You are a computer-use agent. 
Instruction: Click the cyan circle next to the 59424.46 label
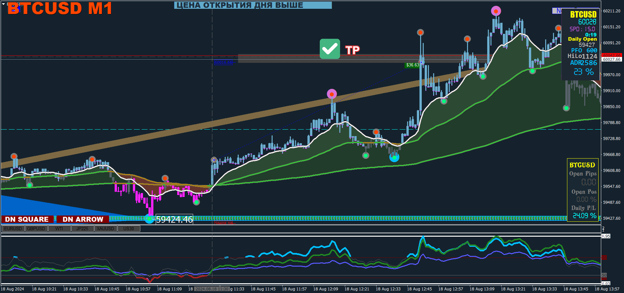pyautogui.click(x=149, y=219)
